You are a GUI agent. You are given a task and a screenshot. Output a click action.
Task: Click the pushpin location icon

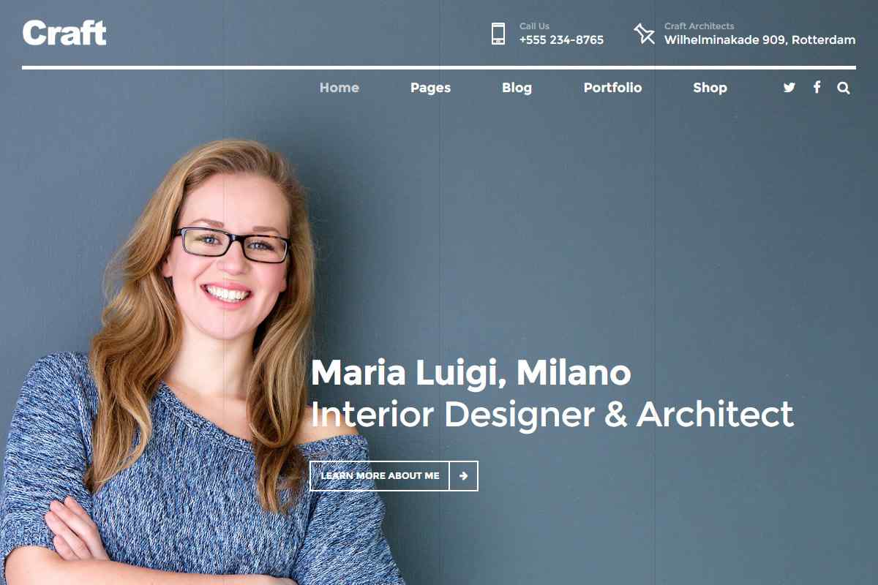click(644, 34)
